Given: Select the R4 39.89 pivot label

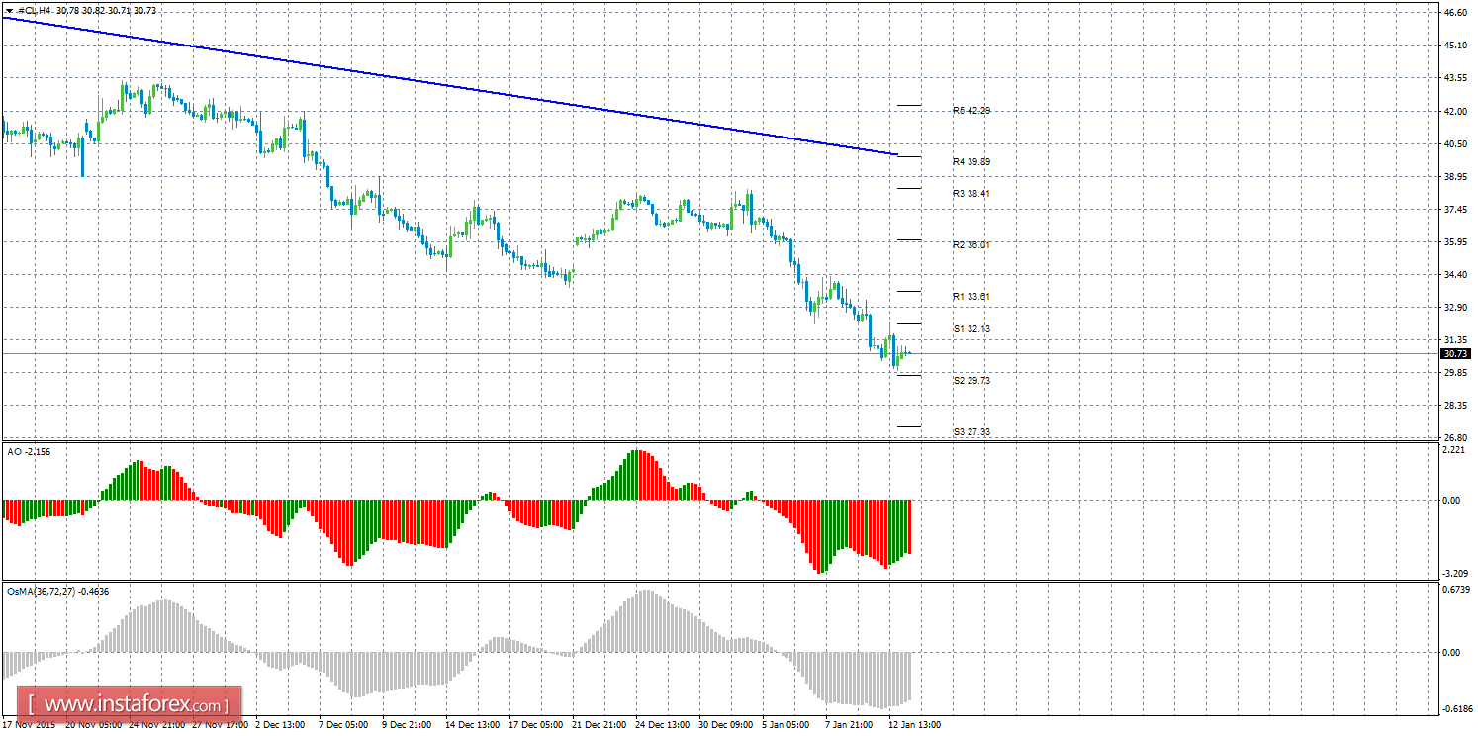Looking at the screenshot, I should coord(971,161).
